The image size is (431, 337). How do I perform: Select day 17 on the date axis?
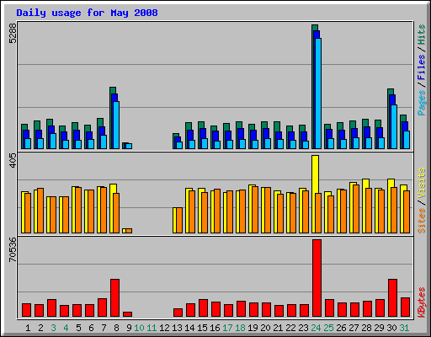click(x=227, y=328)
